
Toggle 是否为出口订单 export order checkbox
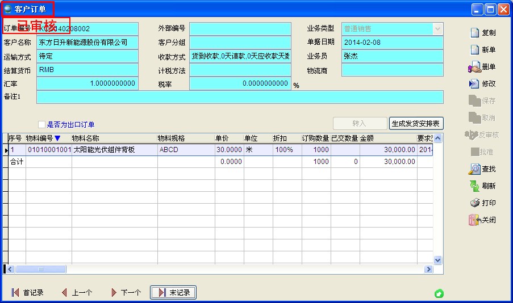(x=41, y=124)
